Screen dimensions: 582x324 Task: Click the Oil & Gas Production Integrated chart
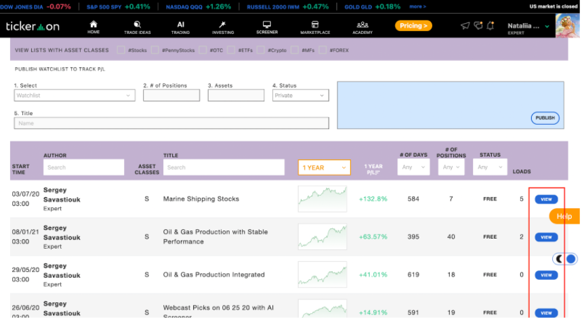(323, 275)
